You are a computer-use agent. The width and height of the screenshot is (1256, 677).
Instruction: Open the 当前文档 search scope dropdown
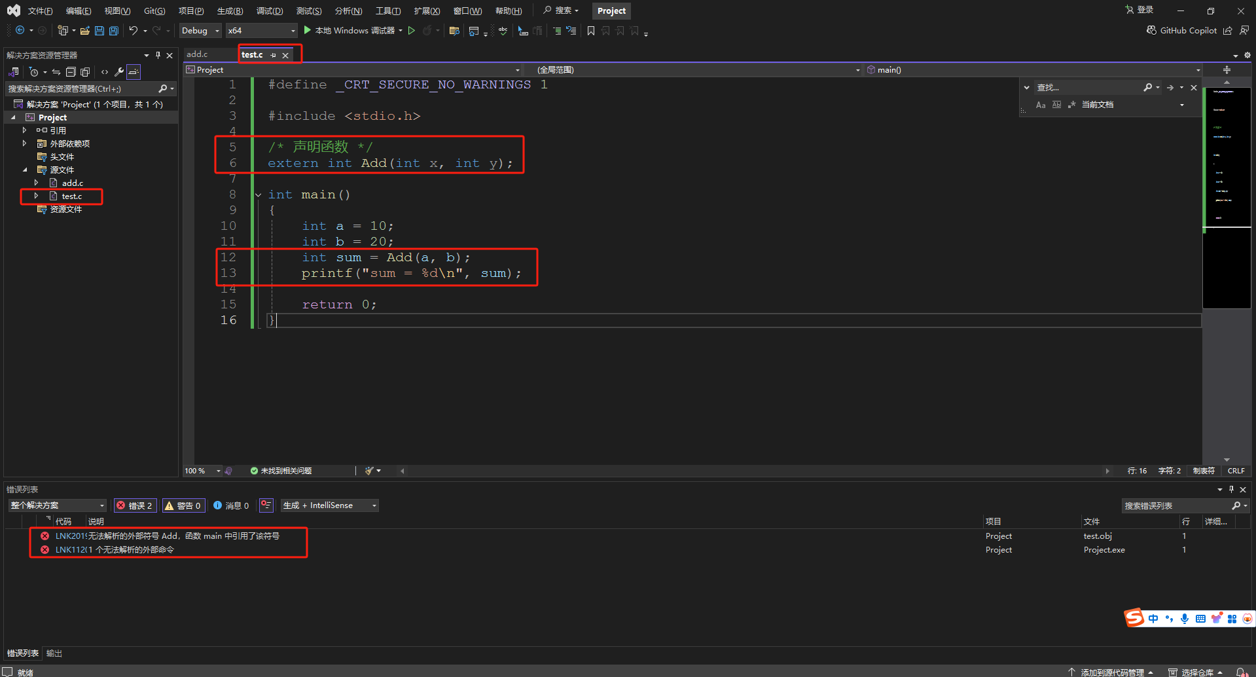1133,105
